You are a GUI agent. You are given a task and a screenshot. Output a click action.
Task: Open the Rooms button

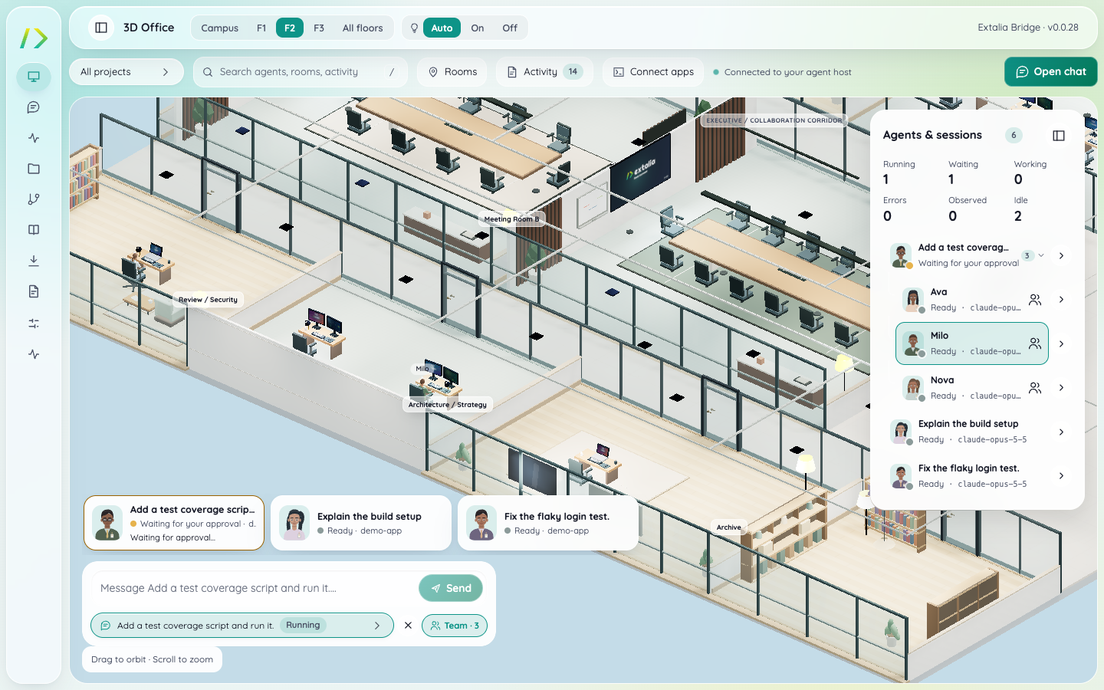[452, 72]
